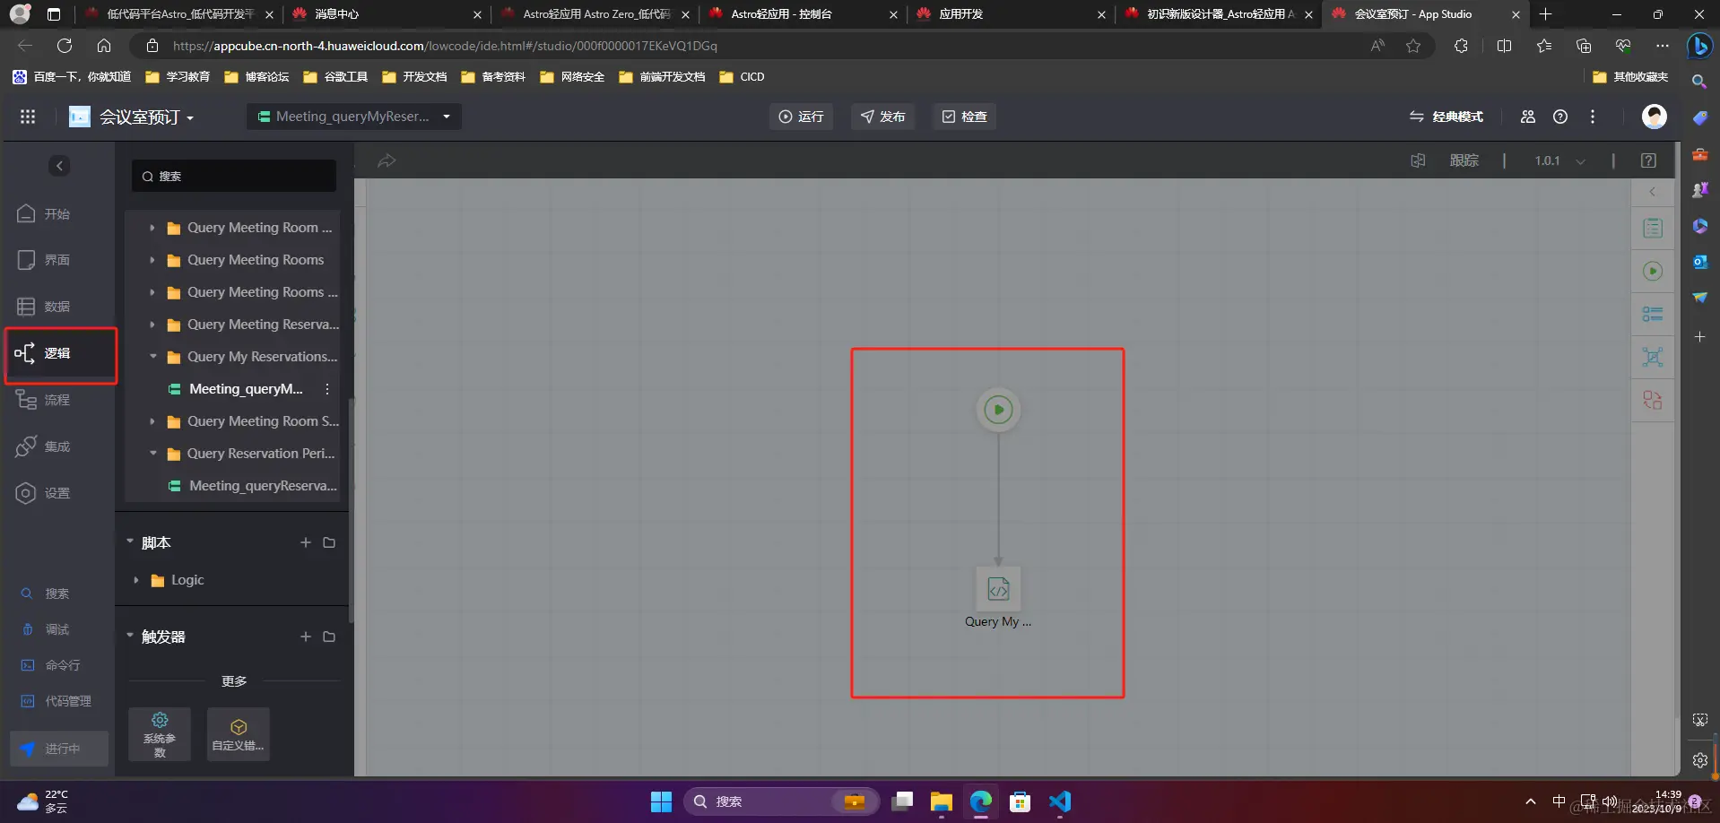The height and width of the screenshot is (823, 1720).
Task: Open 代码管理 code management
Action: (x=57, y=701)
